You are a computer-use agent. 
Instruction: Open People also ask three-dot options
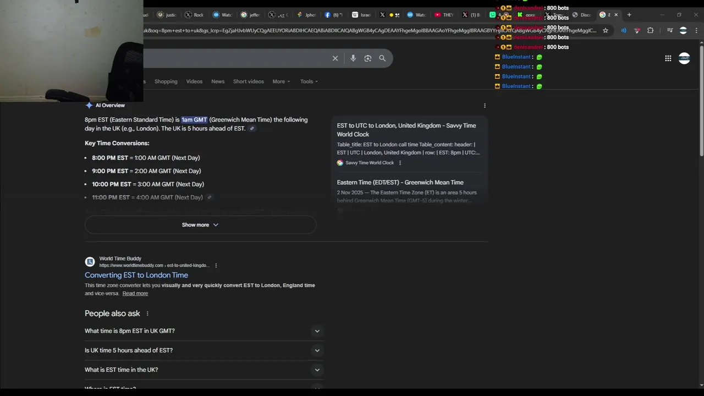coord(147,313)
